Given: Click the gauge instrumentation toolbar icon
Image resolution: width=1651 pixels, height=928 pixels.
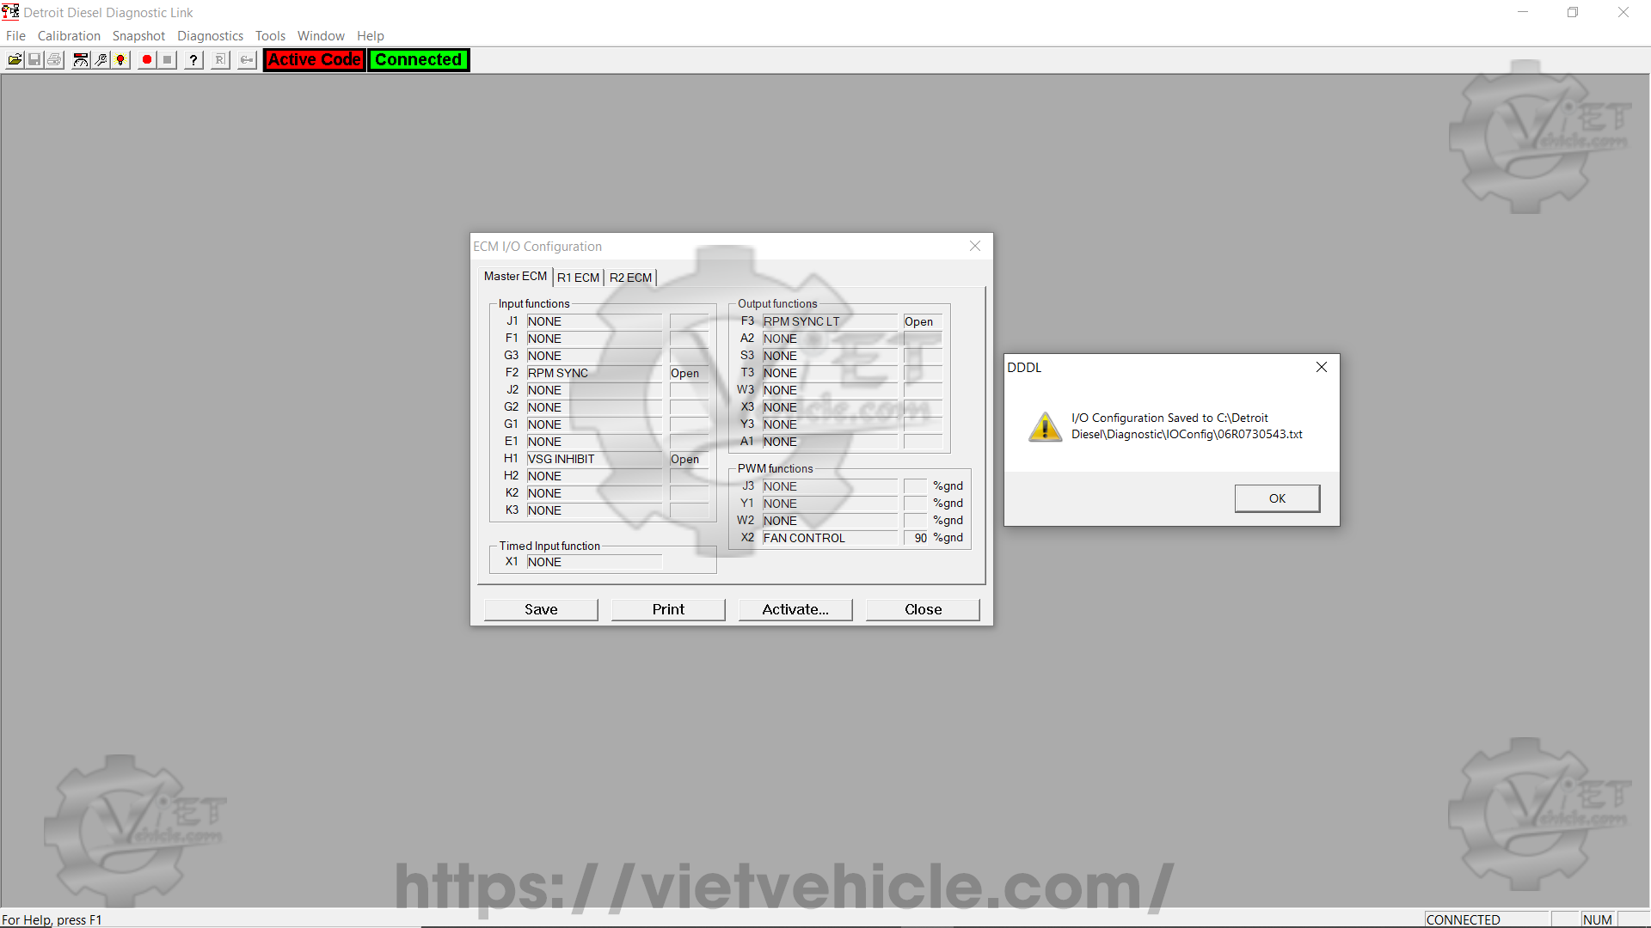Looking at the screenshot, I should [80, 59].
